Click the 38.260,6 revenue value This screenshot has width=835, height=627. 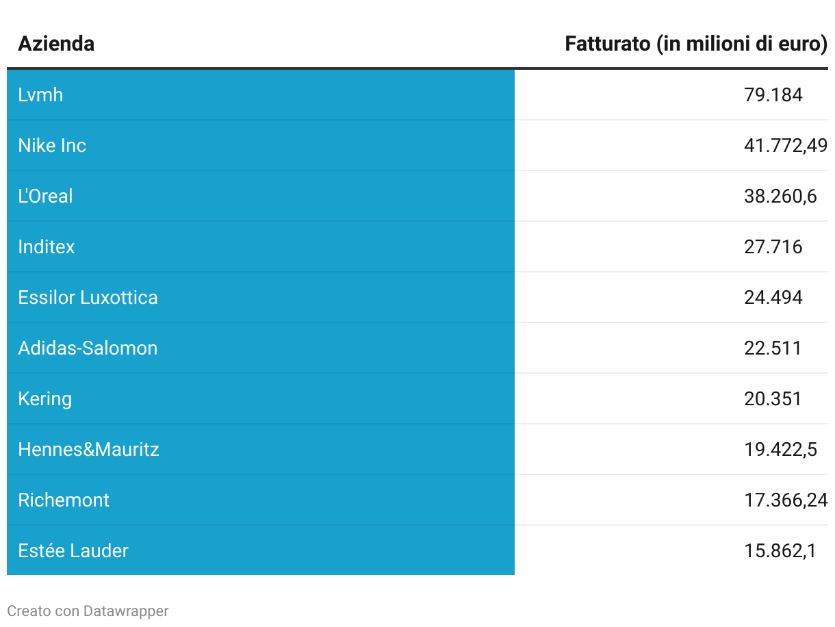pos(780,196)
